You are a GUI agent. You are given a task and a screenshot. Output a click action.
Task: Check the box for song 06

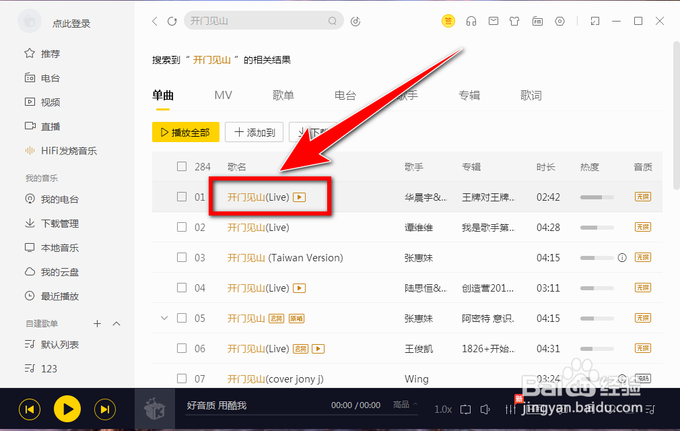coord(182,349)
